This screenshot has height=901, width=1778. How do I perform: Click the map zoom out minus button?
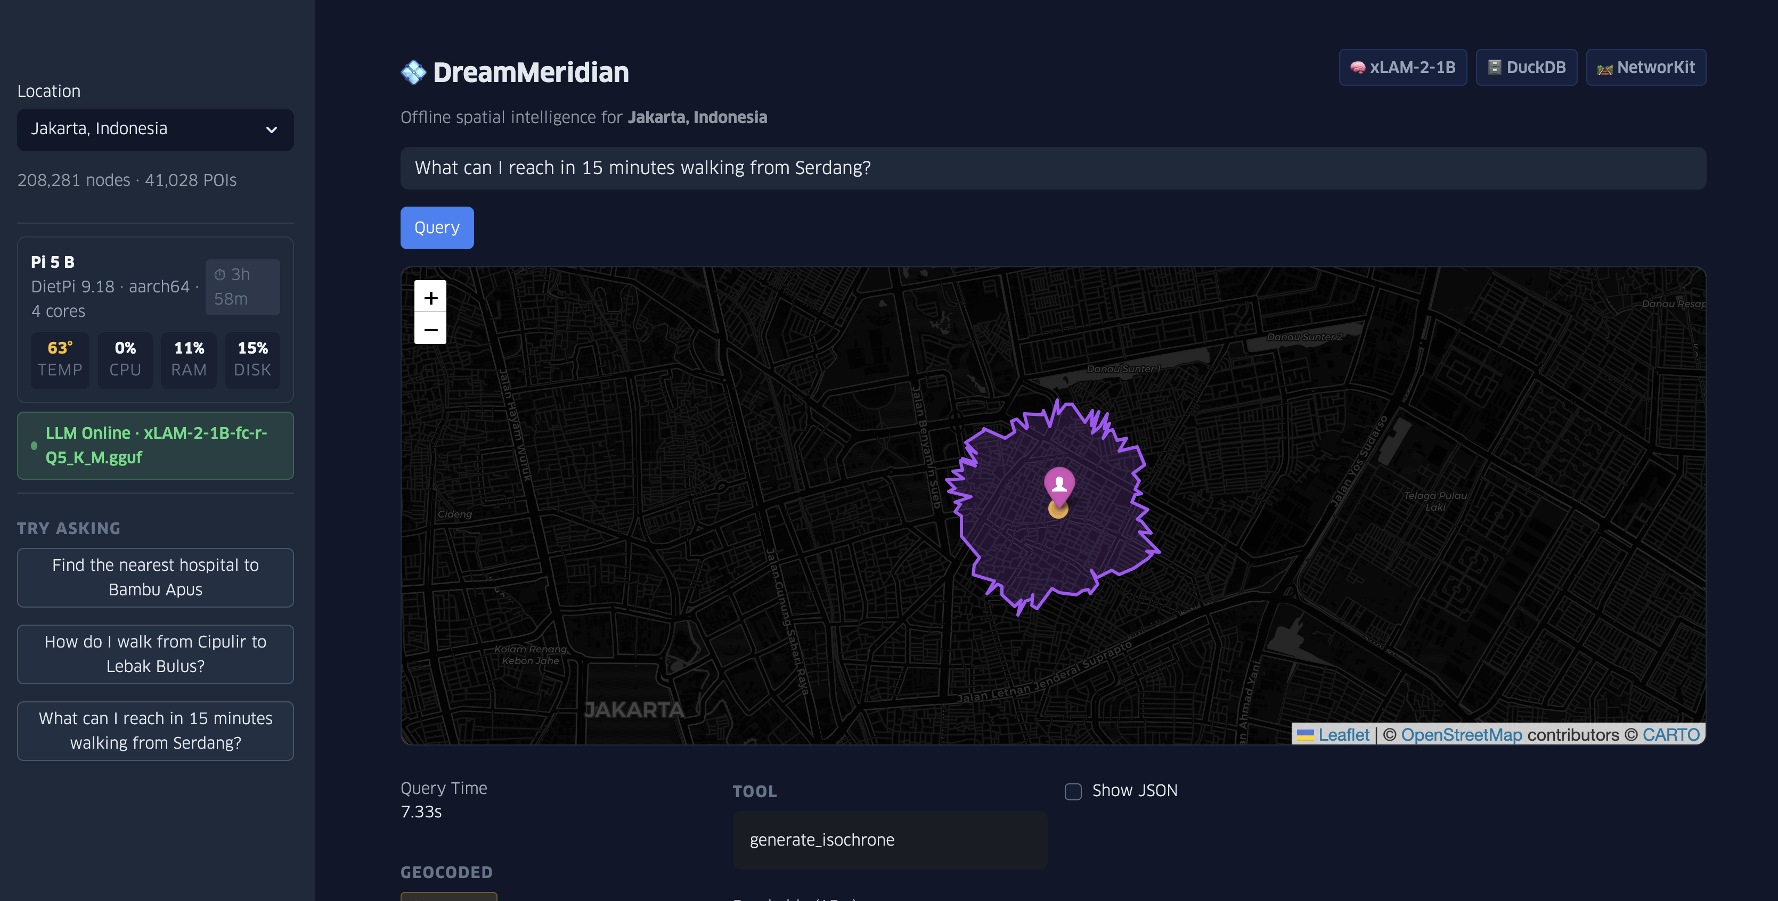(430, 329)
